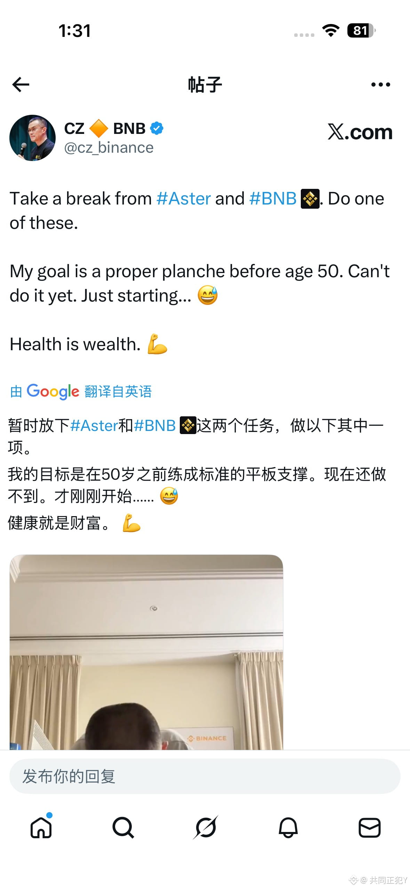Viewport: 410px width, 889px height.
Task: Tap the blue verified badge icon
Action: 156,128
